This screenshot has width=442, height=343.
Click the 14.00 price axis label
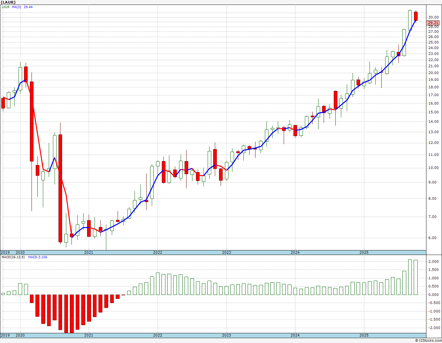click(x=434, y=122)
